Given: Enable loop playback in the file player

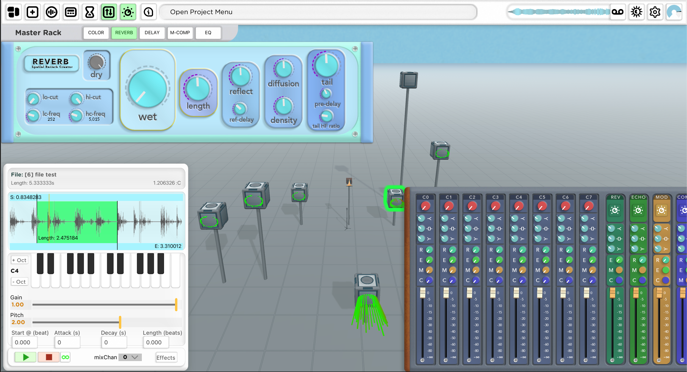Looking at the screenshot, I should [x=65, y=357].
